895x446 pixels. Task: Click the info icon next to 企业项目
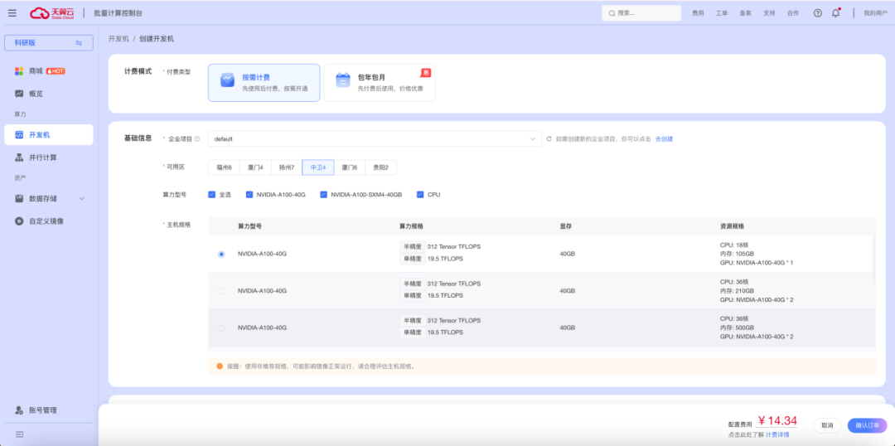click(x=197, y=138)
